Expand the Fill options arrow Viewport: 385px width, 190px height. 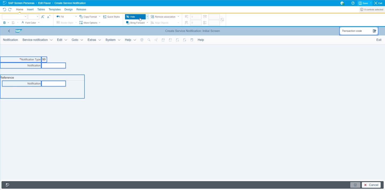click(x=76, y=17)
